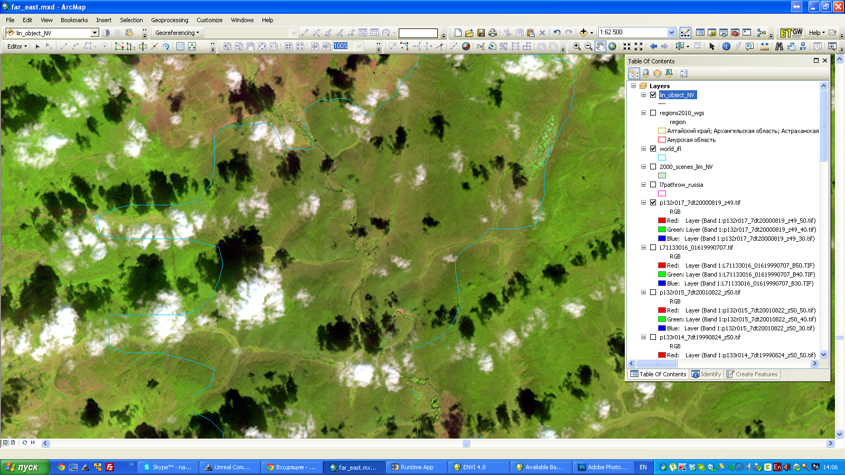The height and width of the screenshot is (475, 845).
Task: Click the Full Extent globe icon
Action: (612, 46)
